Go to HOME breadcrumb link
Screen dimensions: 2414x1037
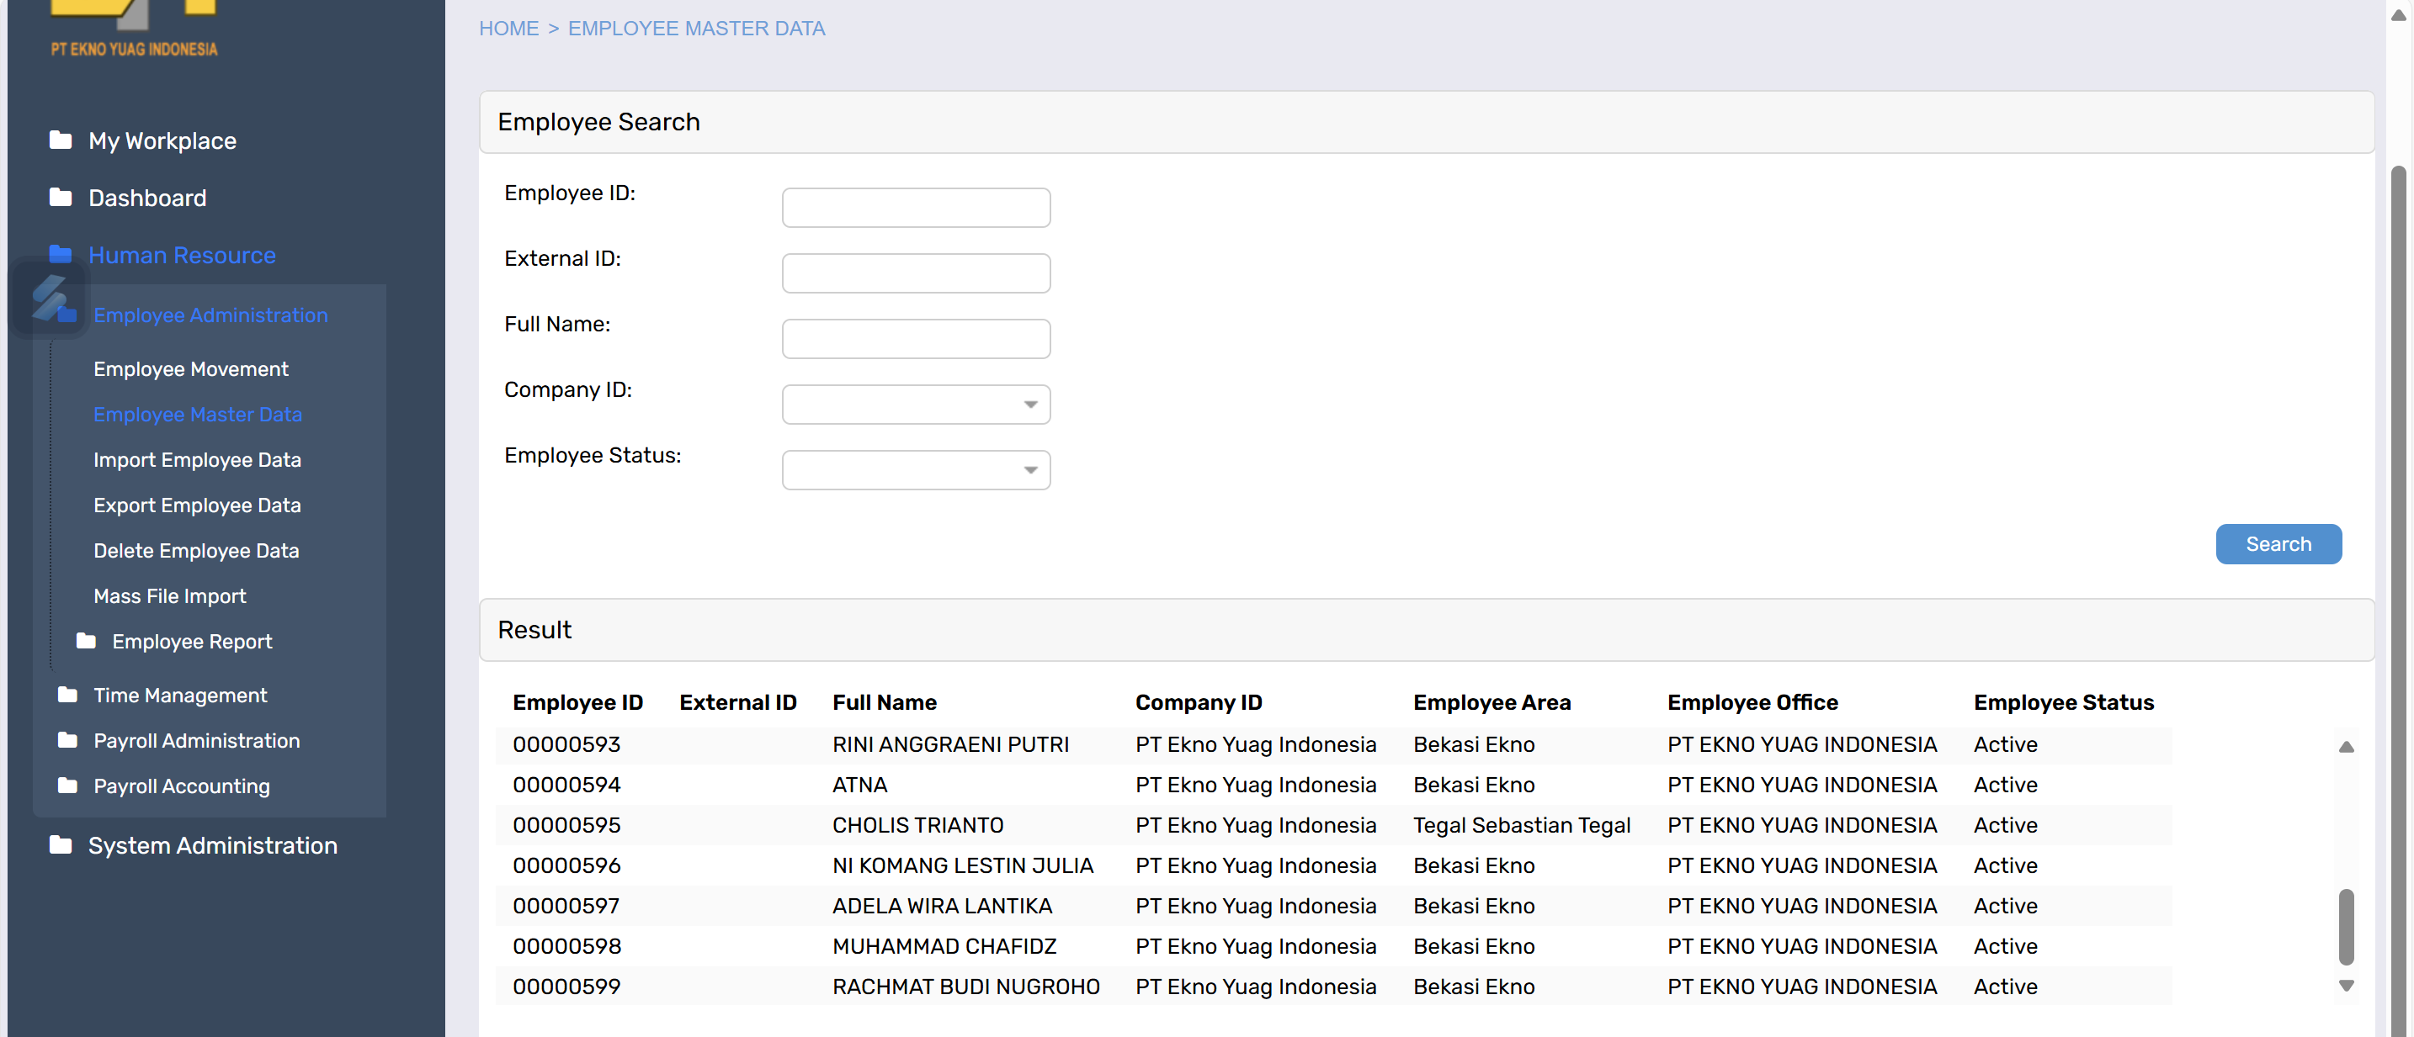coord(509,28)
